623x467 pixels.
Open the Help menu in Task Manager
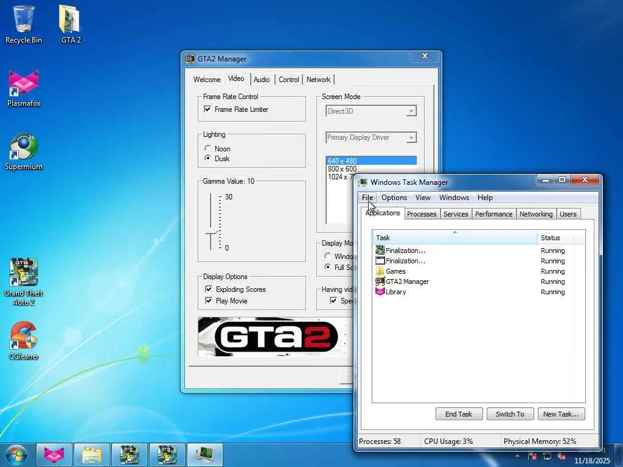(485, 198)
